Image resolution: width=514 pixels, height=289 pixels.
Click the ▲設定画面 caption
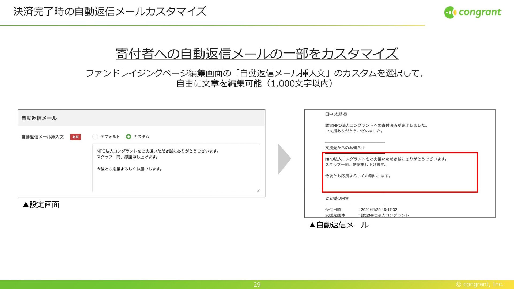(x=41, y=205)
